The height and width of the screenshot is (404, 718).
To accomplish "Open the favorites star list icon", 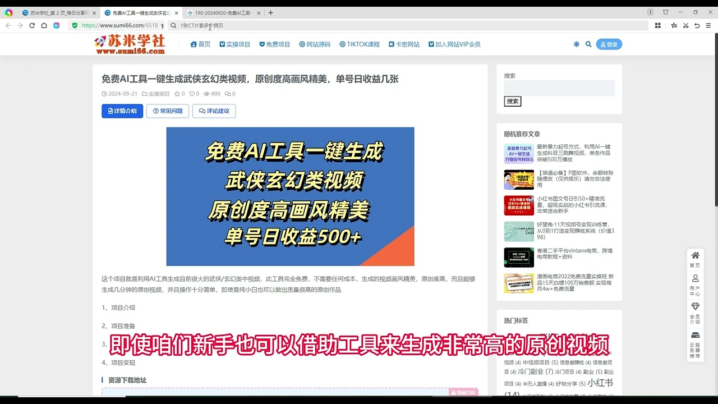I will [674, 25].
